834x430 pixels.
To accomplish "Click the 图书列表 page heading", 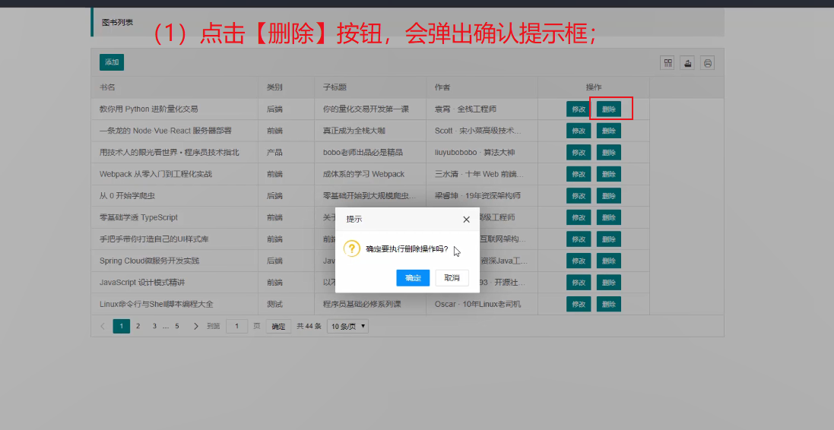I will 117,22.
